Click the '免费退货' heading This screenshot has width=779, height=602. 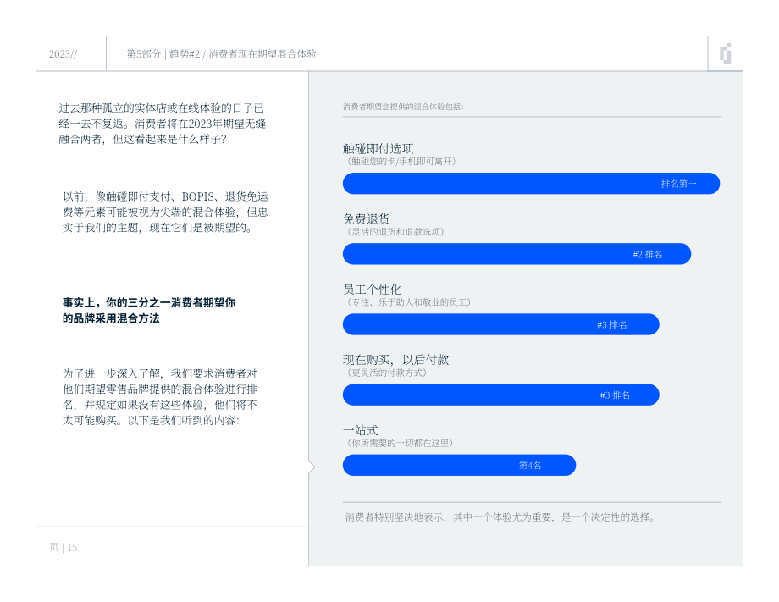point(366,218)
